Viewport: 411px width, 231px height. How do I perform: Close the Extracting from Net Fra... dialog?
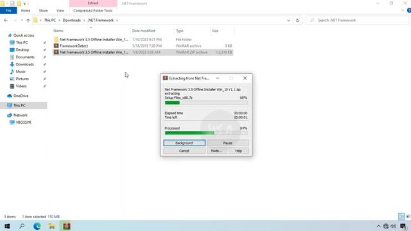(x=245, y=78)
